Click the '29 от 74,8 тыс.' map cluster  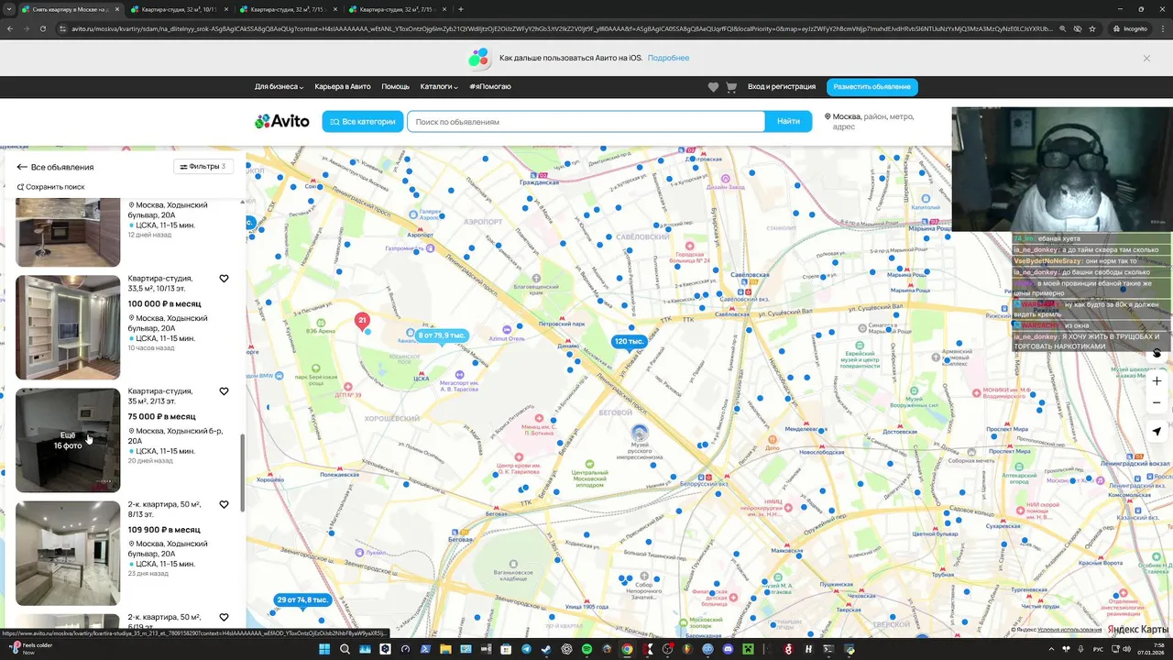pos(301,599)
